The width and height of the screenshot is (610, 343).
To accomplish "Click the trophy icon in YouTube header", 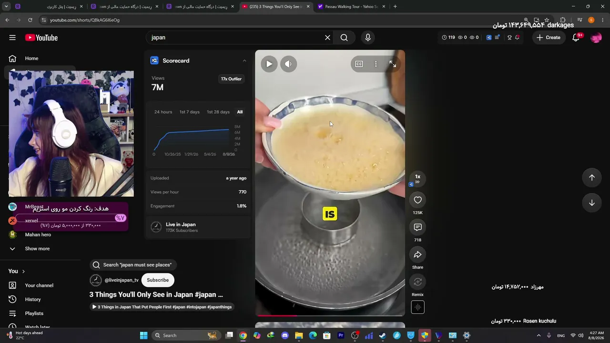I will [509, 38].
